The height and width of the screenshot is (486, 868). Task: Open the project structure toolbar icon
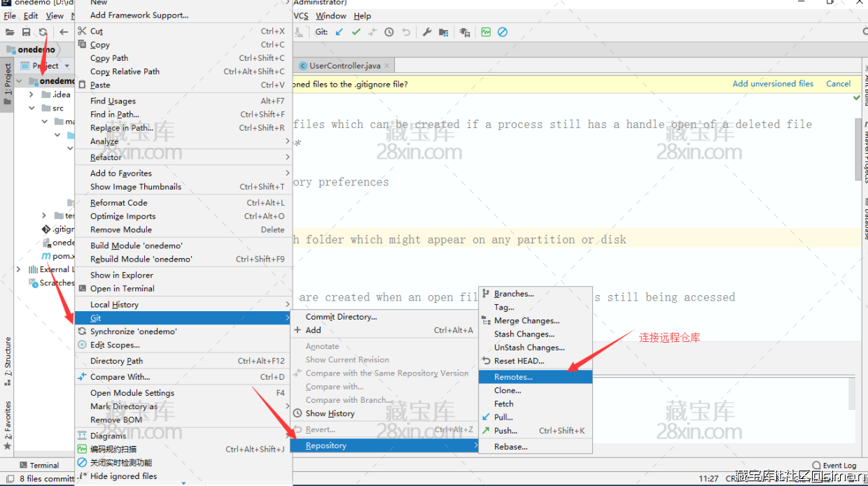coord(443,32)
